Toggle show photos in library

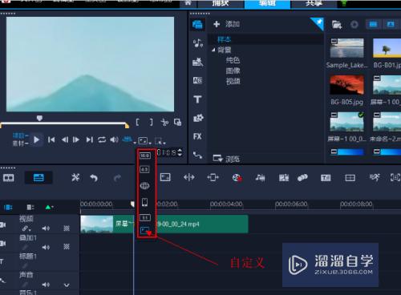391,25
